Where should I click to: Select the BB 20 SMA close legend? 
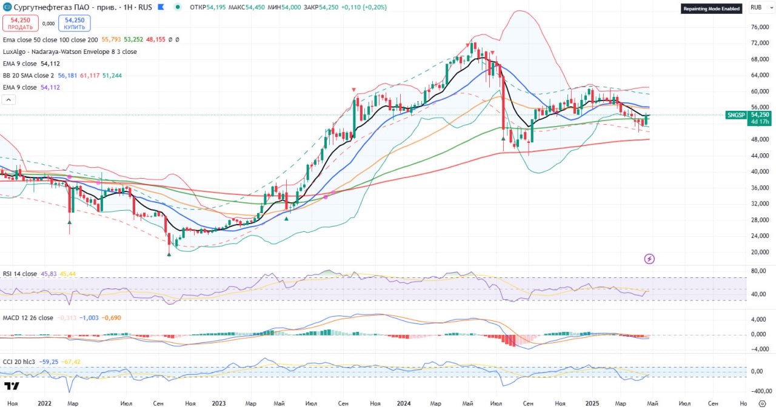click(x=28, y=75)
